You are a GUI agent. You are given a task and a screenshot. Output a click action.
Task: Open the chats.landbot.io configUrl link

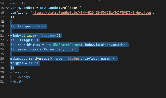[x=92, y=13]
